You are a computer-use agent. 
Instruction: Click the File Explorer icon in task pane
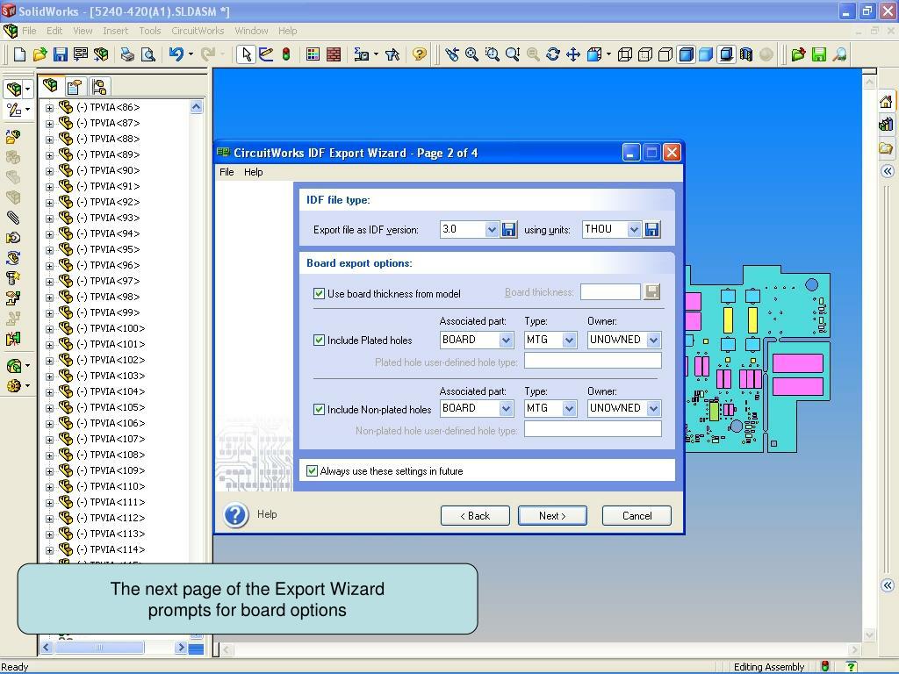(x=887, y=148)
